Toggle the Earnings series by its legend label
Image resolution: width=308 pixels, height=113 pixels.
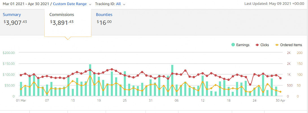pyautogui.click(x=242, y=45)
